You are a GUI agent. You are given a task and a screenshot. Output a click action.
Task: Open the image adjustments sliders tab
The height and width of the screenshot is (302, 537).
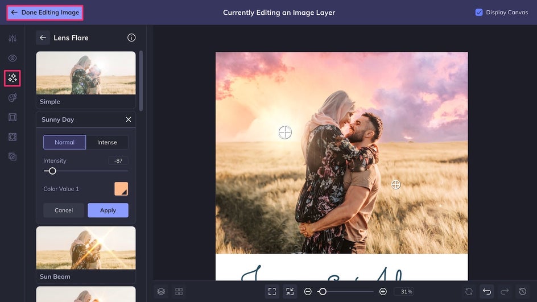point(13,38)
